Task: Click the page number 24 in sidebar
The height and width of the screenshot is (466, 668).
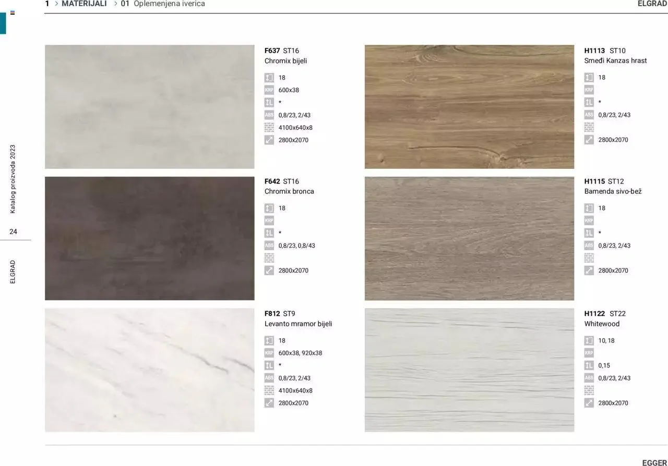Action: click(x=13, y=231)
